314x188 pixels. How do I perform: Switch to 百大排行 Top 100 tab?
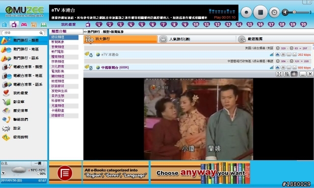click(x=121, y=39)
